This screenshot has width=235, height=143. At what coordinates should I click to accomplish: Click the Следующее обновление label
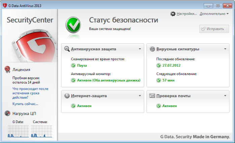(177, 74)
